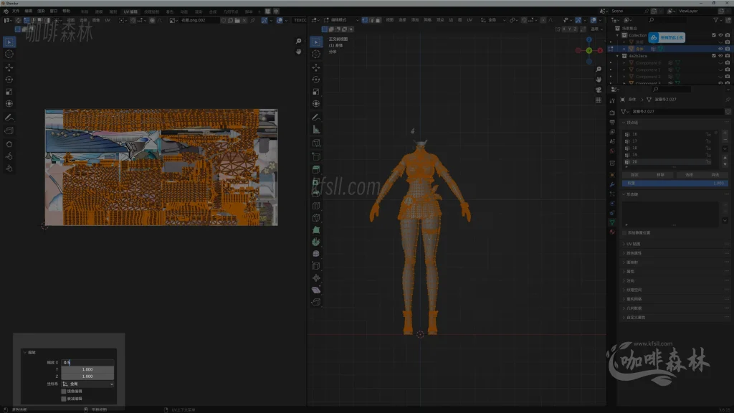Select the 3D viewport Annotate tool
734x413 pixels.
tap(316, 118)
